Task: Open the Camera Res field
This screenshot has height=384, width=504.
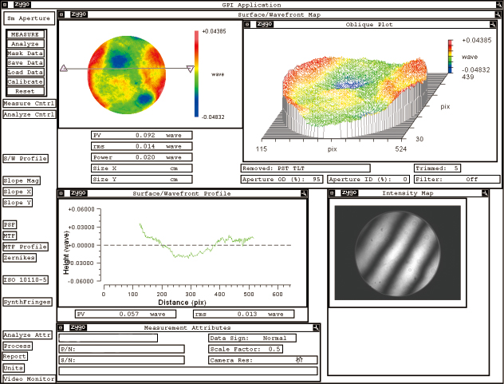Action: click(262, 360)
